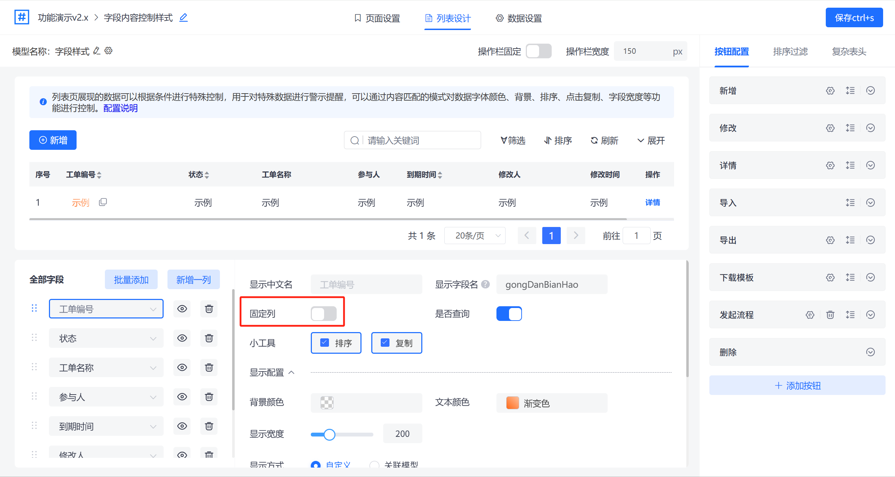Uncheck the 排序 small tool checkbox

325,343
